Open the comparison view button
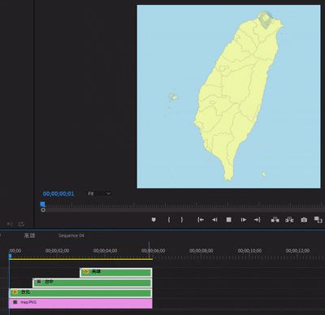This screenshot has height=315, width=325. (x=318, y=219)
